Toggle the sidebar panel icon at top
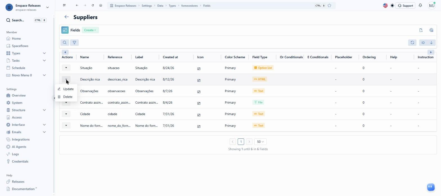Screen dimensions: 441x196 point(64,5)
